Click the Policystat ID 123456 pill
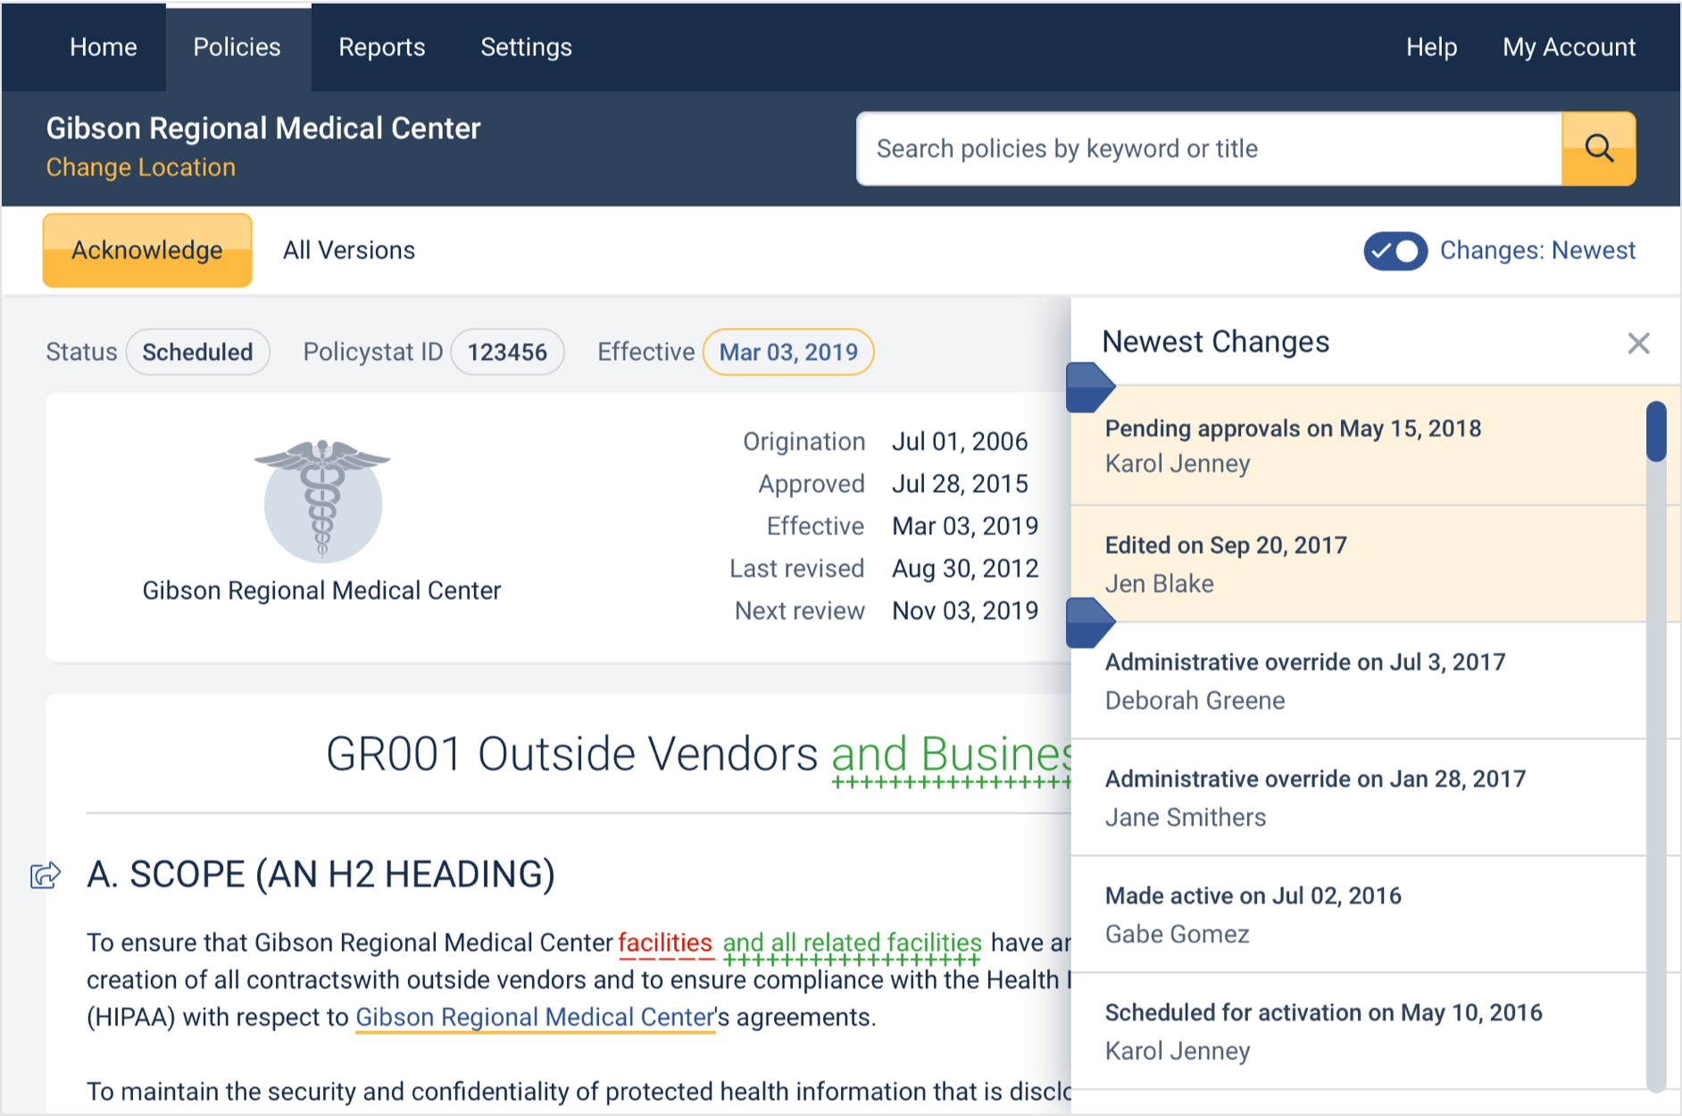 pyautogui.click(x=507, y=352)
